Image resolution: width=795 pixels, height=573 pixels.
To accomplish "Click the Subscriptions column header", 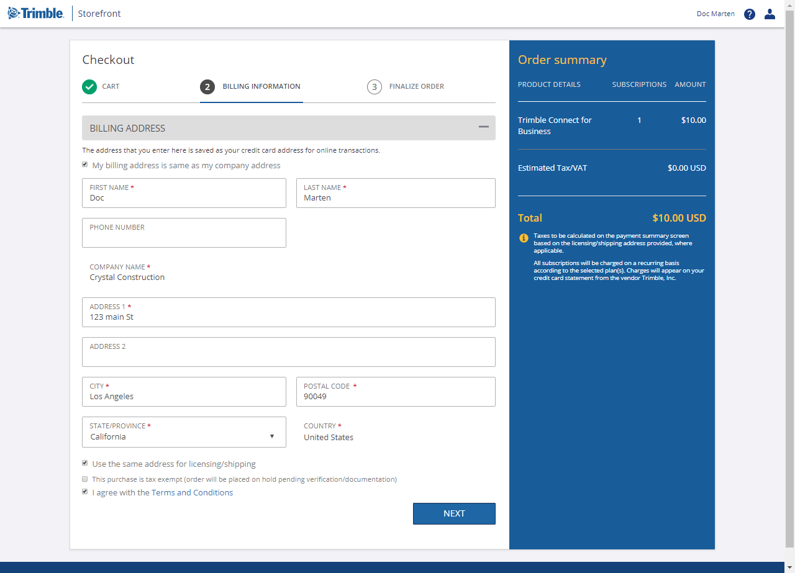I will 639,84.
